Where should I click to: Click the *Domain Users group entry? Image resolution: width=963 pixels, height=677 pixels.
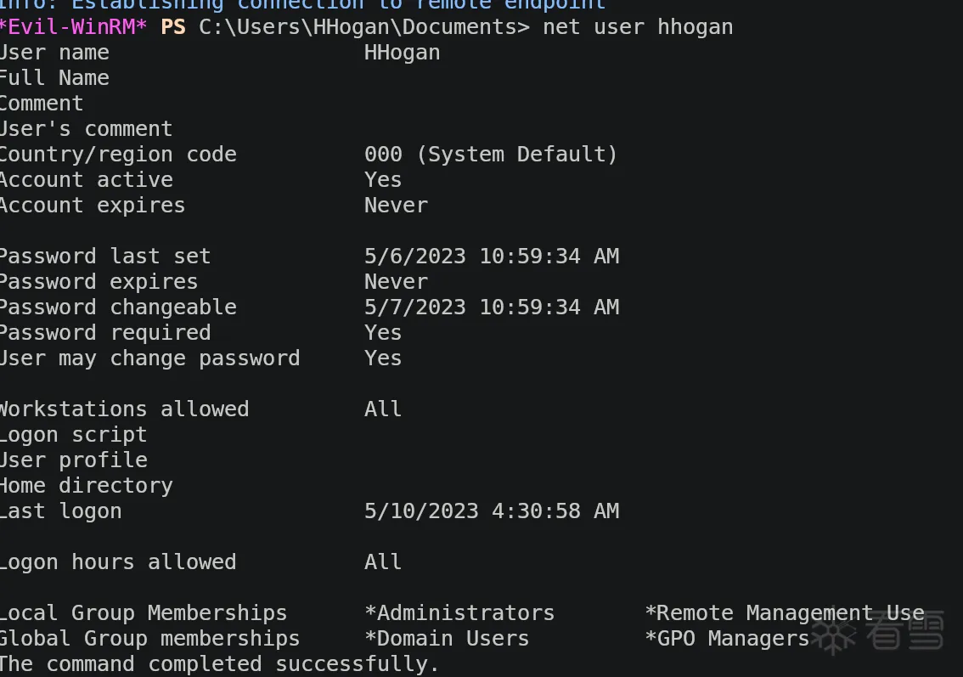tap(447, 639)
